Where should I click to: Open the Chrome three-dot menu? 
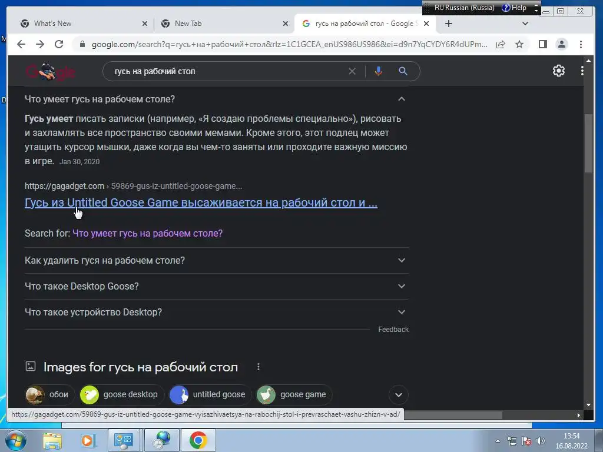(581, 44)
